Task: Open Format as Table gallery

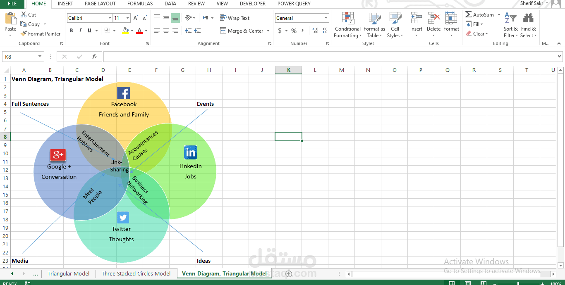Action: point(374,25)
